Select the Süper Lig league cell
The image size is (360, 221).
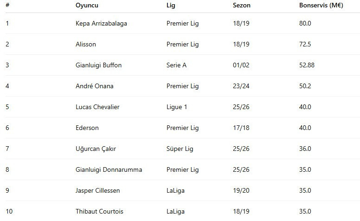coord(180,149)
